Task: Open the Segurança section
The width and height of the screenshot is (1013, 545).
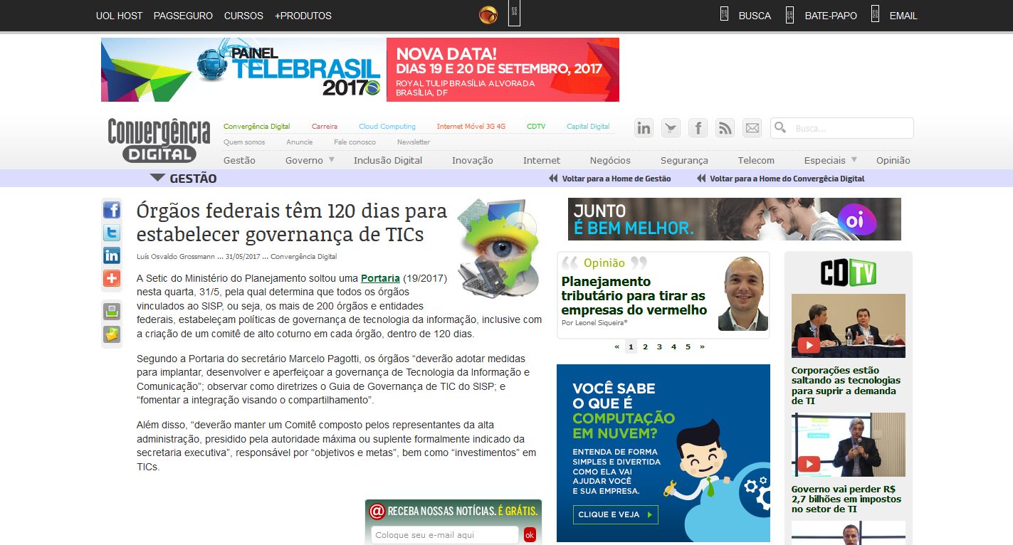Action: coord(684,160)
